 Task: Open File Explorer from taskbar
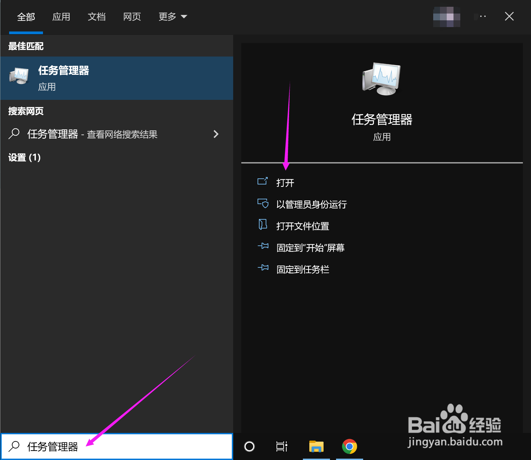click(316, 446)
